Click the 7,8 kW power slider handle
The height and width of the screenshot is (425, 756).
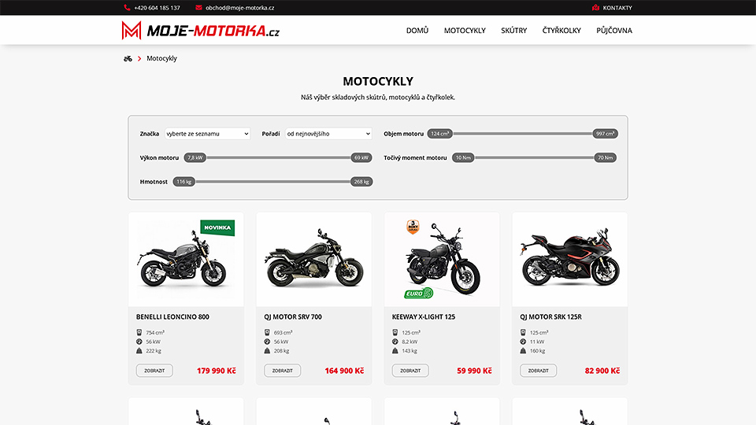point(195,157)
